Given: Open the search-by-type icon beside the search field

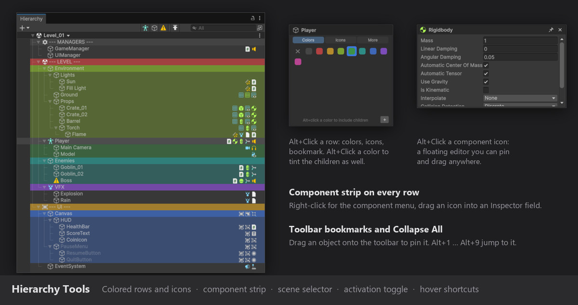Looking at the screenshot, I should [260, 28].
